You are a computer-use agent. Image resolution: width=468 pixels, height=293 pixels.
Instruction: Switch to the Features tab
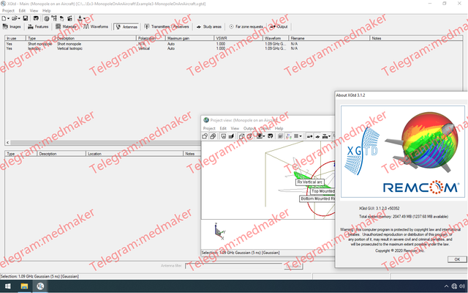pyautogui.click(x=38, y=26)
